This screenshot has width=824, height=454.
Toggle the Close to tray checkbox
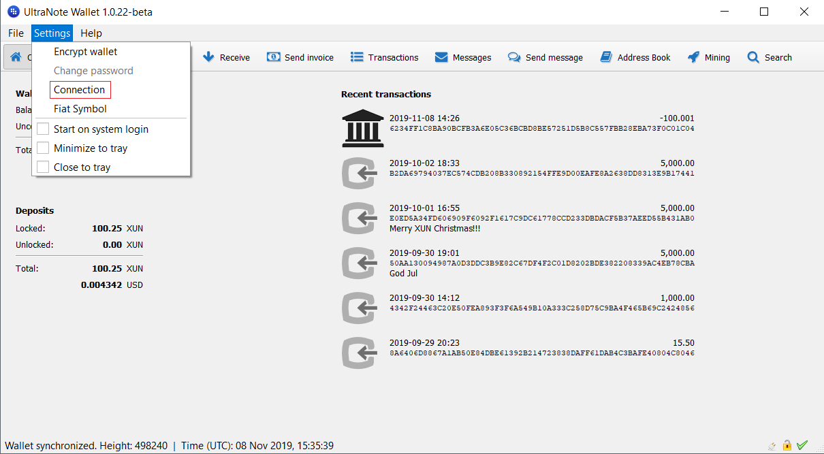coord(43,167)
